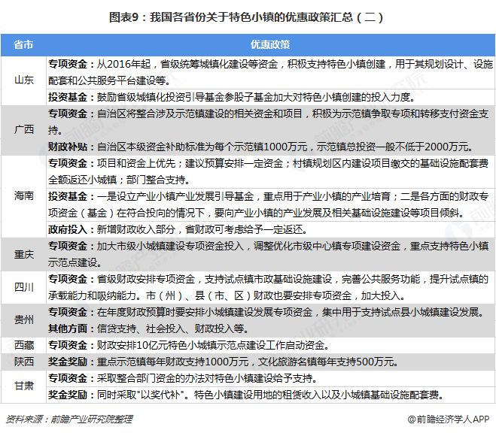Click the 陕西 province cell
This screenshot has height=433, width=496.
pos(24,362)
